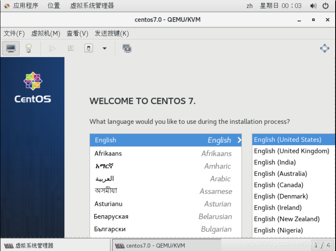Select English (Canada) locale
The width and height of the screenshot is (336, 251).
(293, 185)
